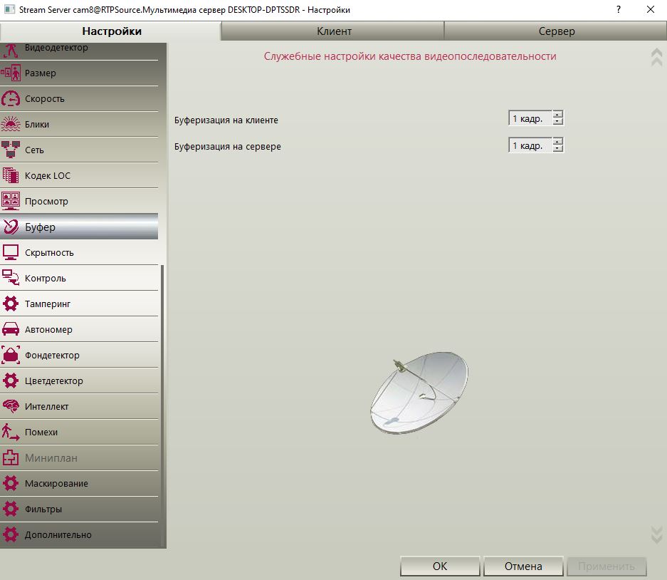Click the Миниплан floor plan icon
Image resolution: width=667 pixels, height=580 pixels.
pyautogui.click(x=11, y=457)
